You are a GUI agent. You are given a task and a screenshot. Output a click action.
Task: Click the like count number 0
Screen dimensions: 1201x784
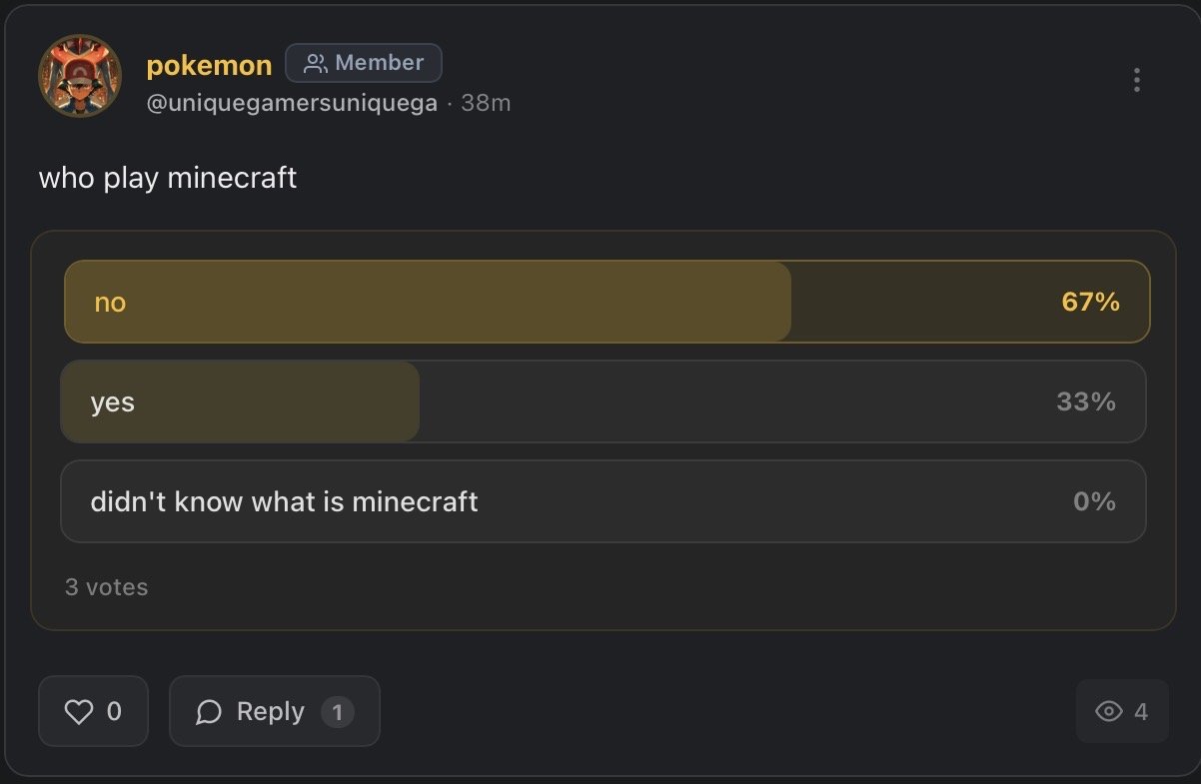[114, 711]
